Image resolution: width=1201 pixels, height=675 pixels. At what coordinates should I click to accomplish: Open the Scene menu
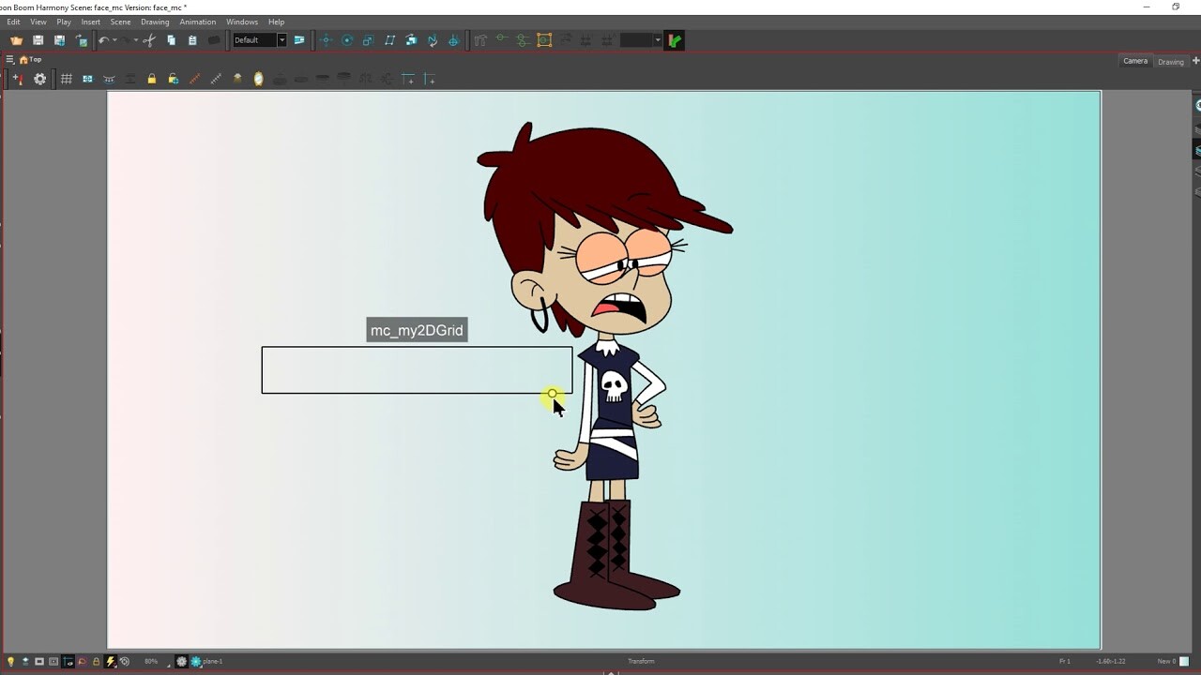coord(121,22)
